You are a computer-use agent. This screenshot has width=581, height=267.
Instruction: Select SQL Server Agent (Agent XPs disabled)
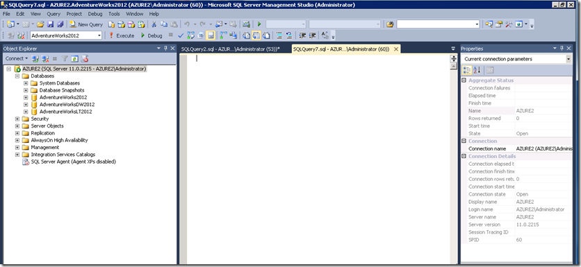tap(74, 162)
